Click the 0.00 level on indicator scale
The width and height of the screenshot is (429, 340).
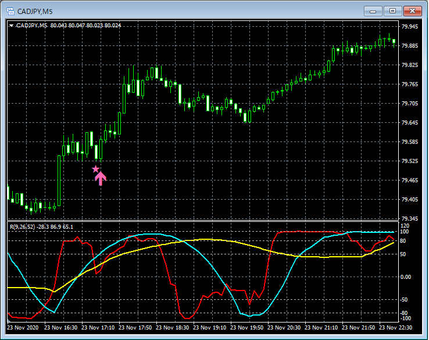click(406, 277)
